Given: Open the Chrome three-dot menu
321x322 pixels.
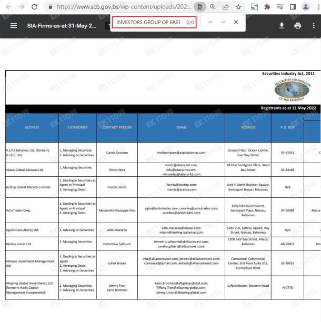Looking at the screenshot, I should pyautogui.click(x=318, y=7).
